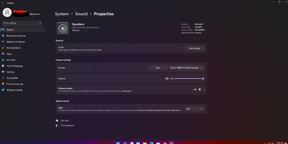Click the Find a setting search field

tap(20, 23)
